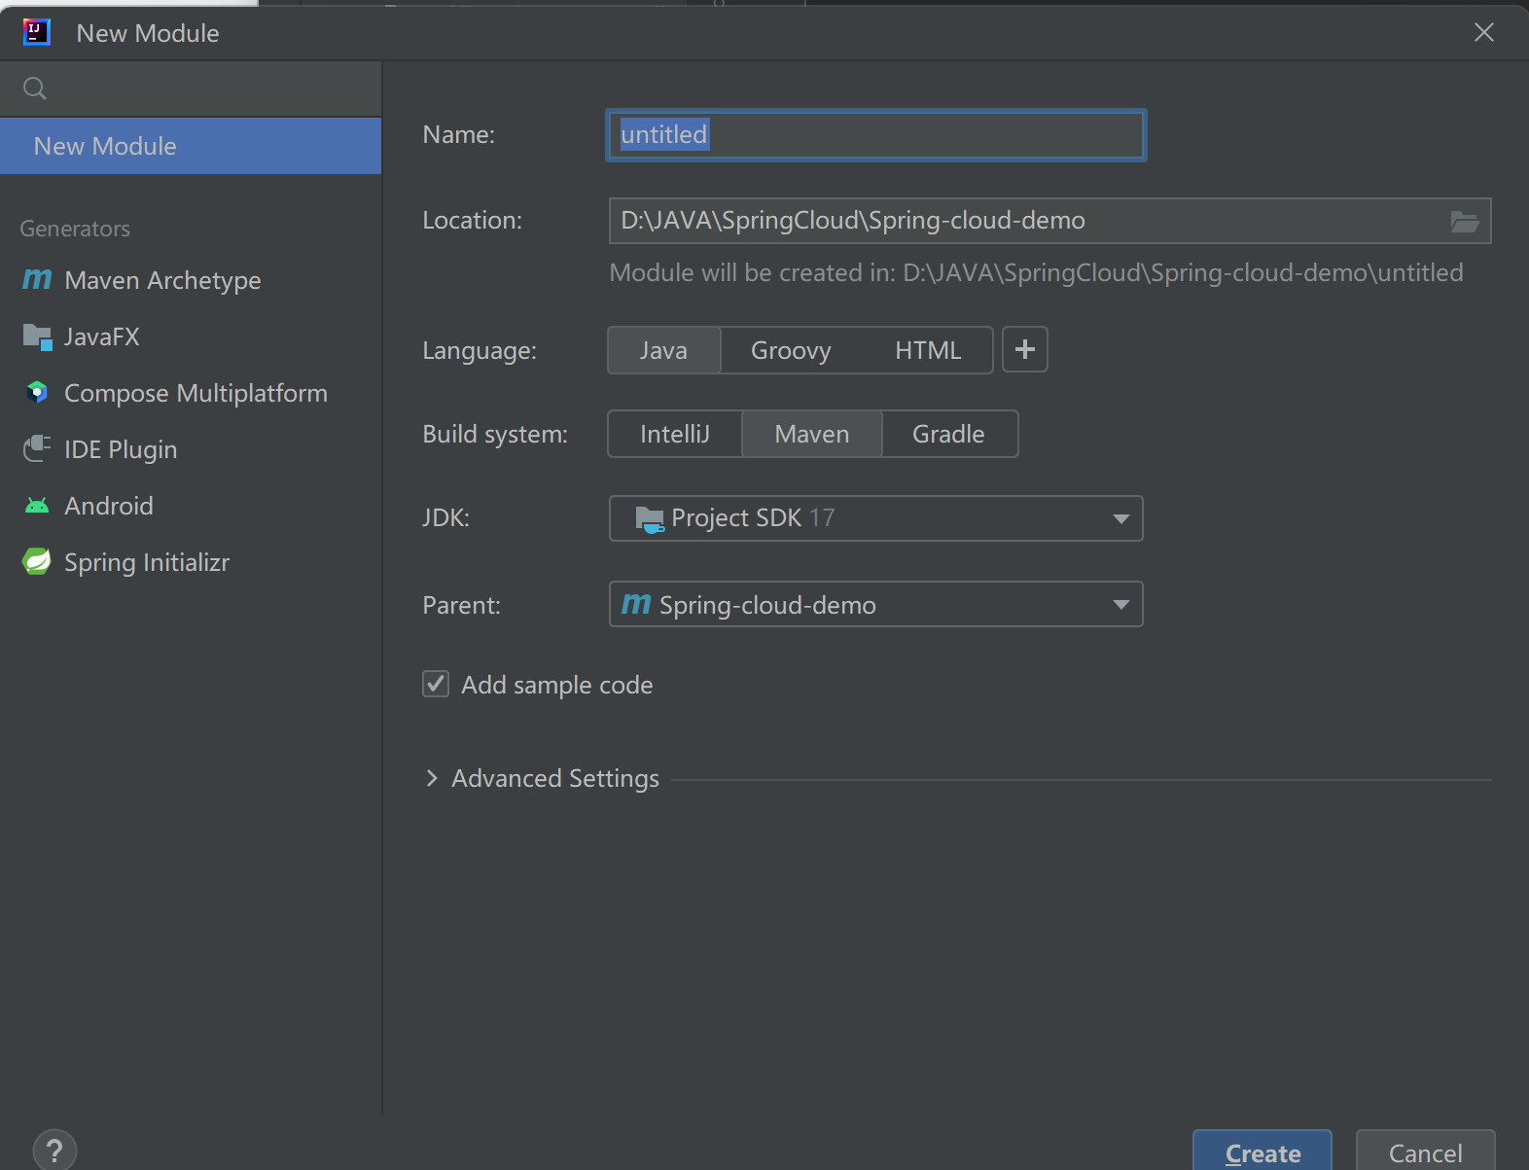Image resolution: width=1529 pixels, height=1170 pixels.
Task: Click the Maven Archetype m icon
Action: click(37, 279)
